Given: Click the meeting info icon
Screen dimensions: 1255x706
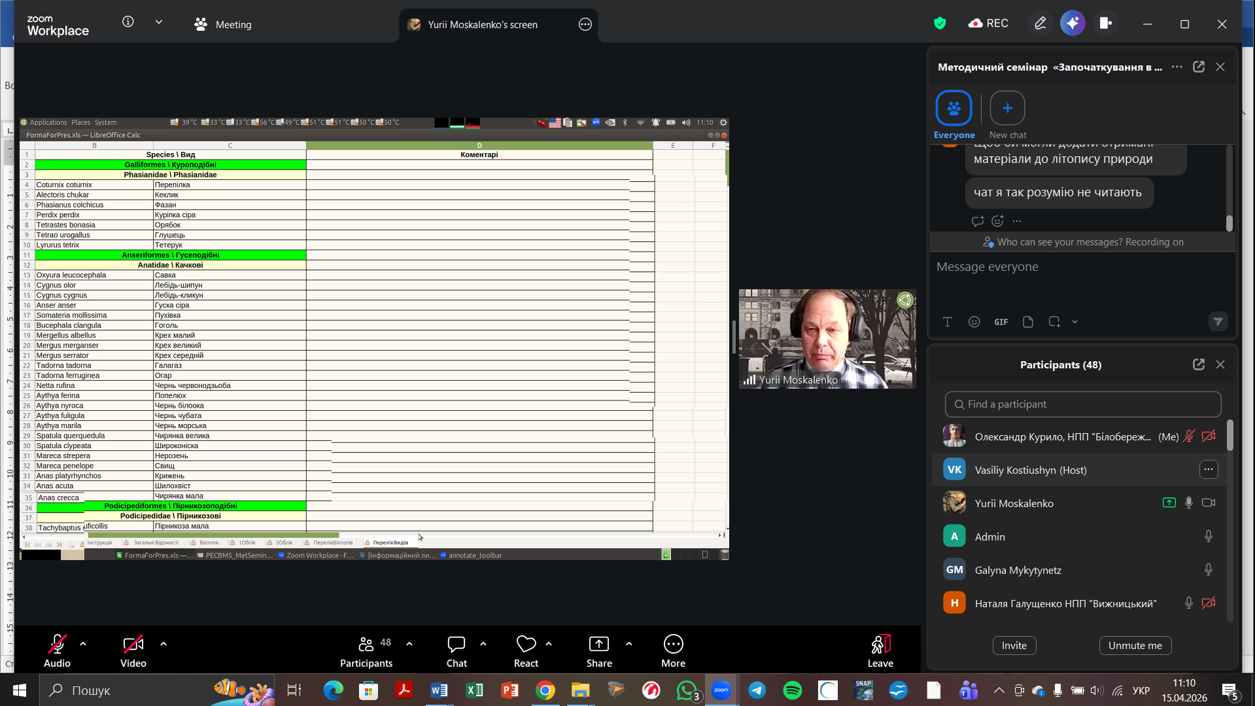Looking at the screenshot, I should click(x=128, y=22).
